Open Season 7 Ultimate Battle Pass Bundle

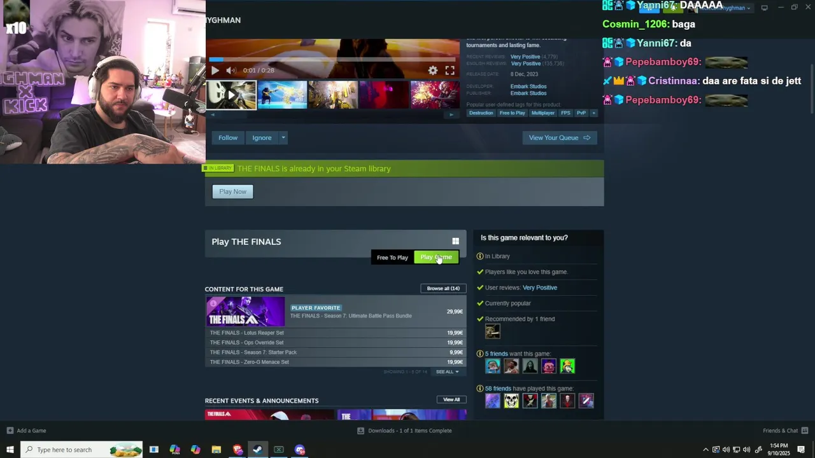pyautogui.click(x=336, y=312)
